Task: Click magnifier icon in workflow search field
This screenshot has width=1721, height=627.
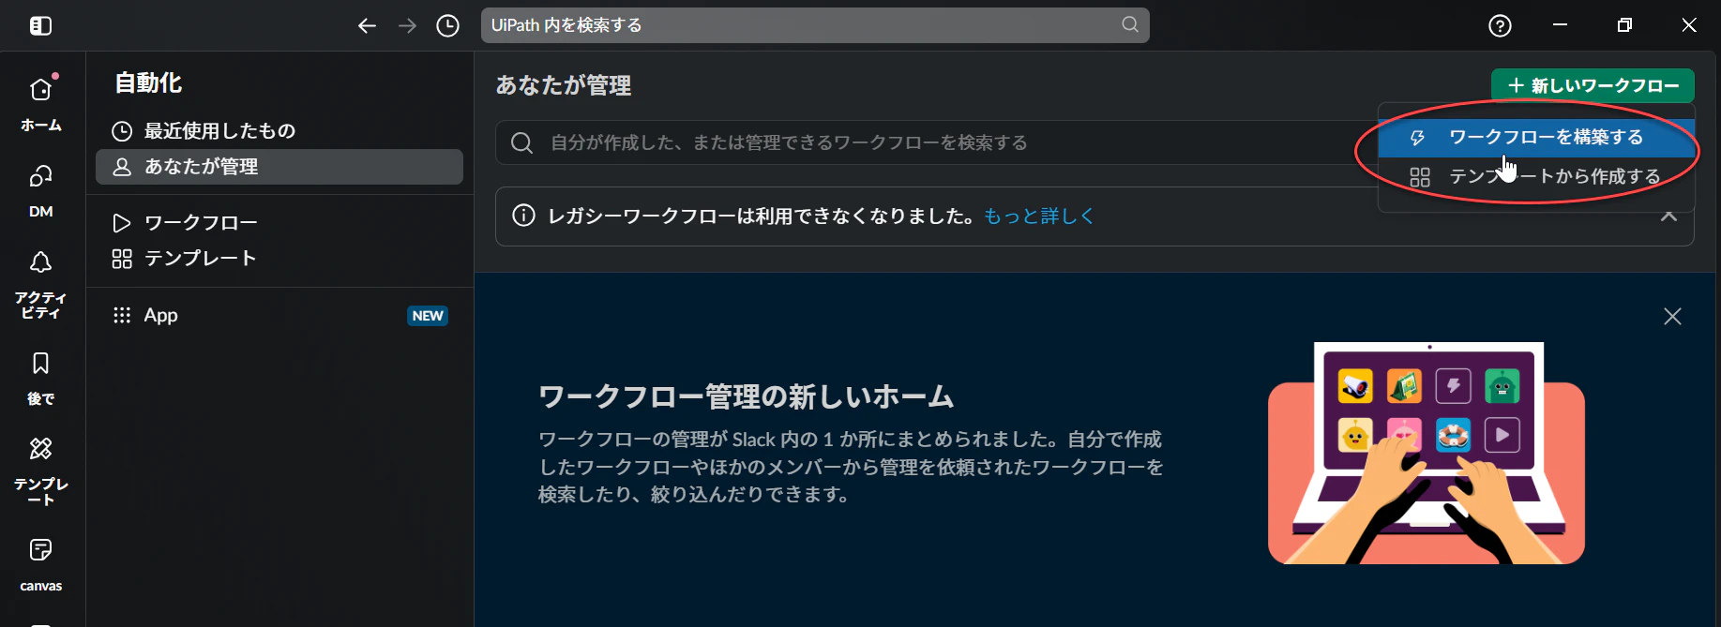Action: tap(521, 142)
